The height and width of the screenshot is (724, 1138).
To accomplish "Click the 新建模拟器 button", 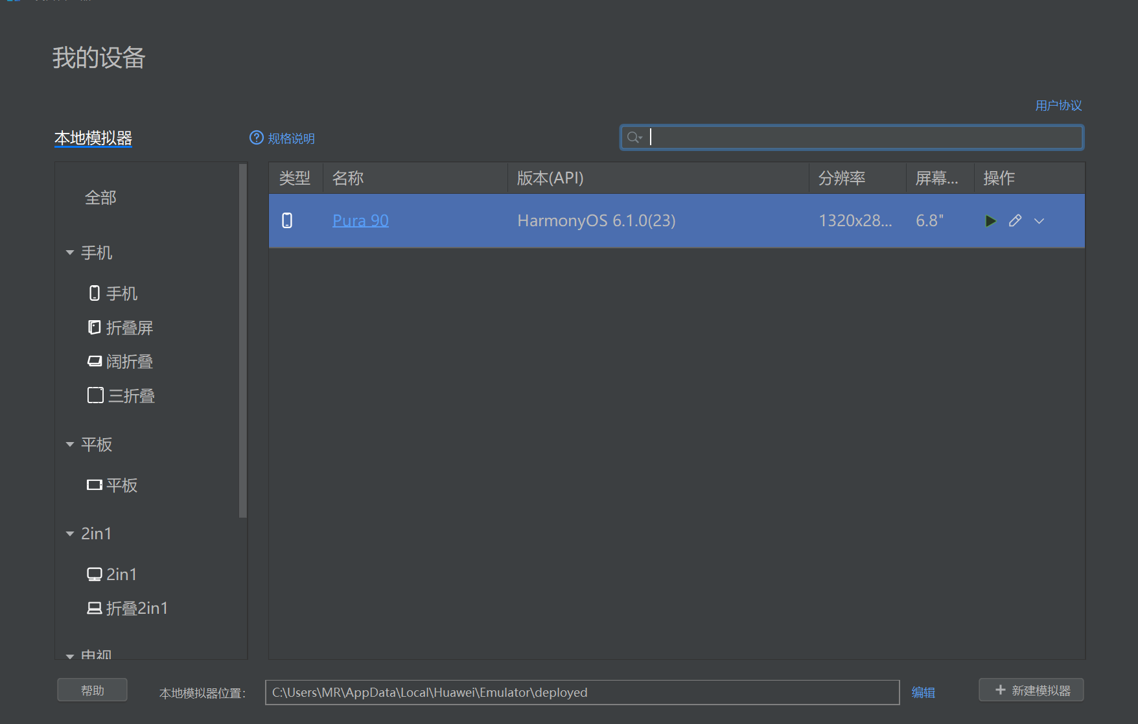I will pos(1031,690).
